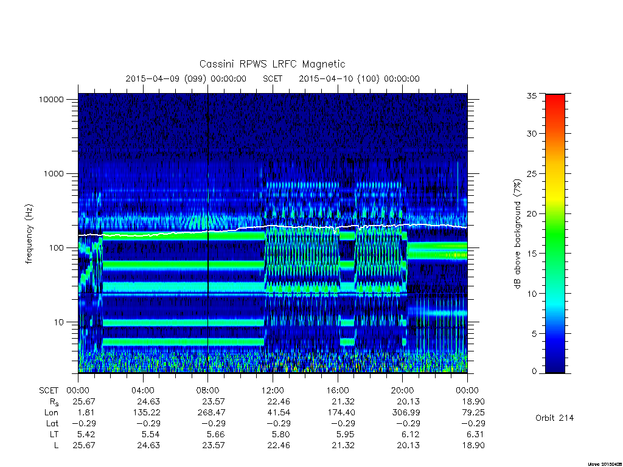Click the Lon value "1.81"
Viewport: 623px width, 467px height.
[87, 413]
